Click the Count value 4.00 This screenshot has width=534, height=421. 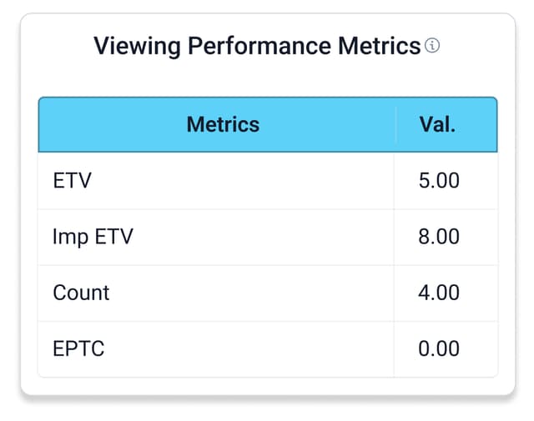tap(438, 293)
